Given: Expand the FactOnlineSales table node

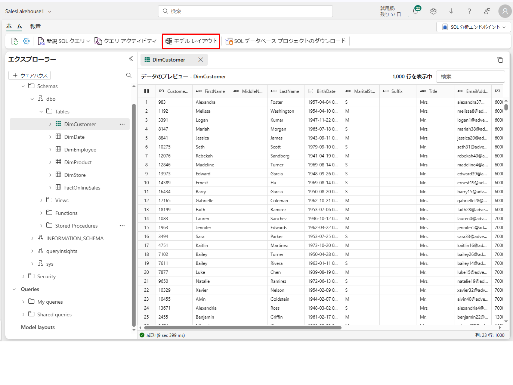Looking at the screenshot, I should click(50, 188).
